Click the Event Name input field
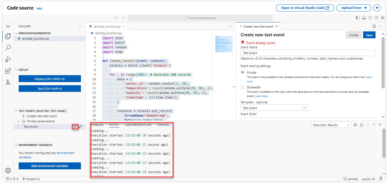The height and width of the screenshot is (184, 387). 308,53
